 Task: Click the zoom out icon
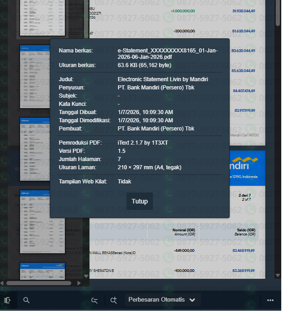point(95,300)
